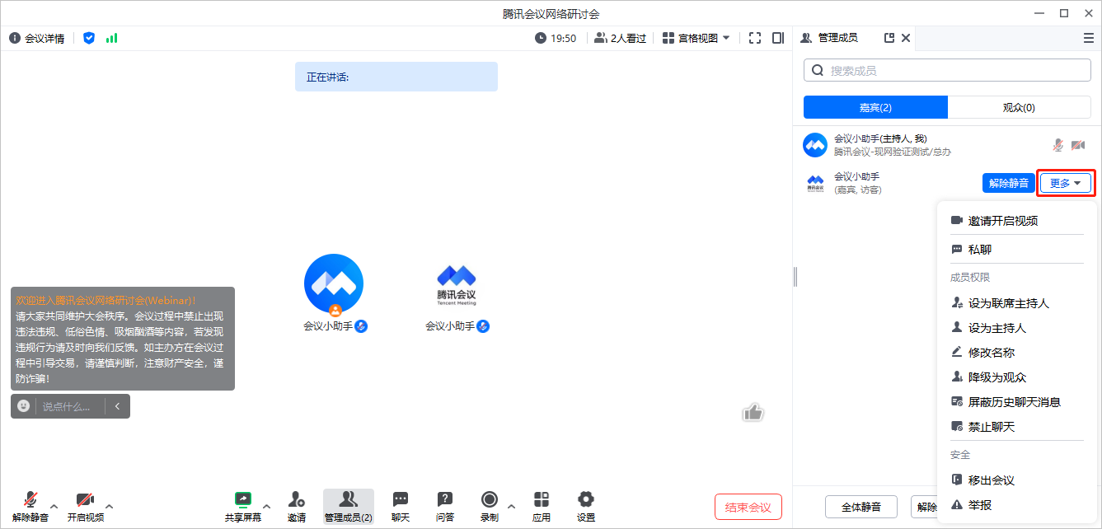Select 降级为观众 option
The height and width of the screenshot is (529, 1102).
click(1019, 377)
